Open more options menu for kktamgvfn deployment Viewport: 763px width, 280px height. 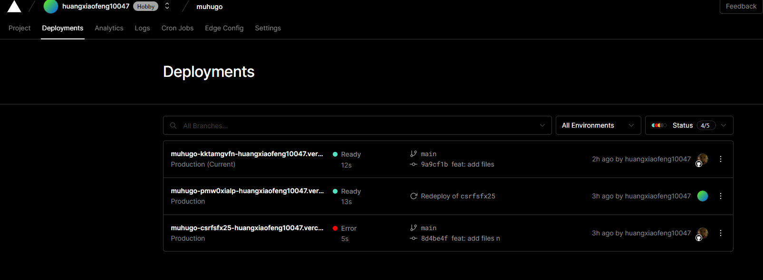pos(721,159)
